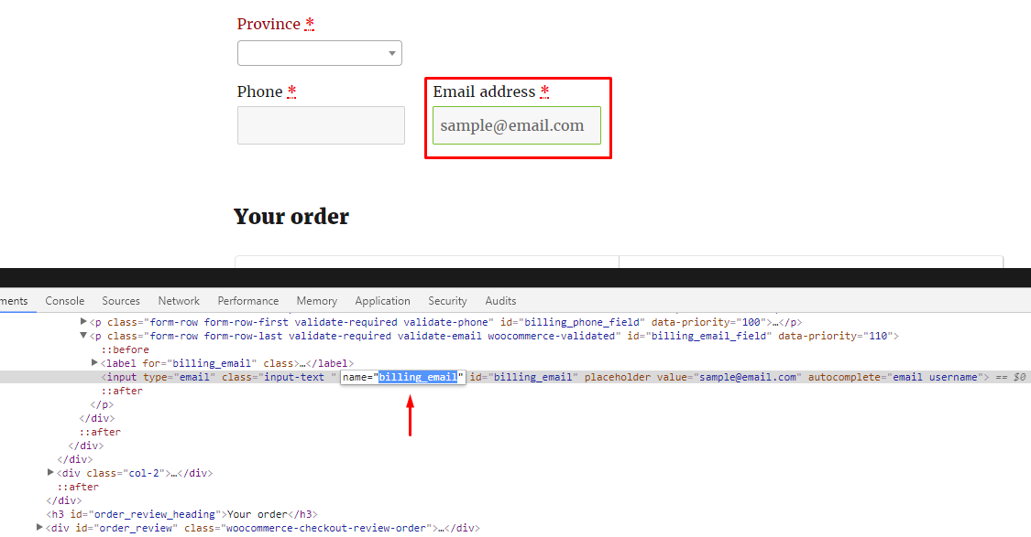Select the Performance tab
Screen dimensions: 1031x537
(247, 301)
